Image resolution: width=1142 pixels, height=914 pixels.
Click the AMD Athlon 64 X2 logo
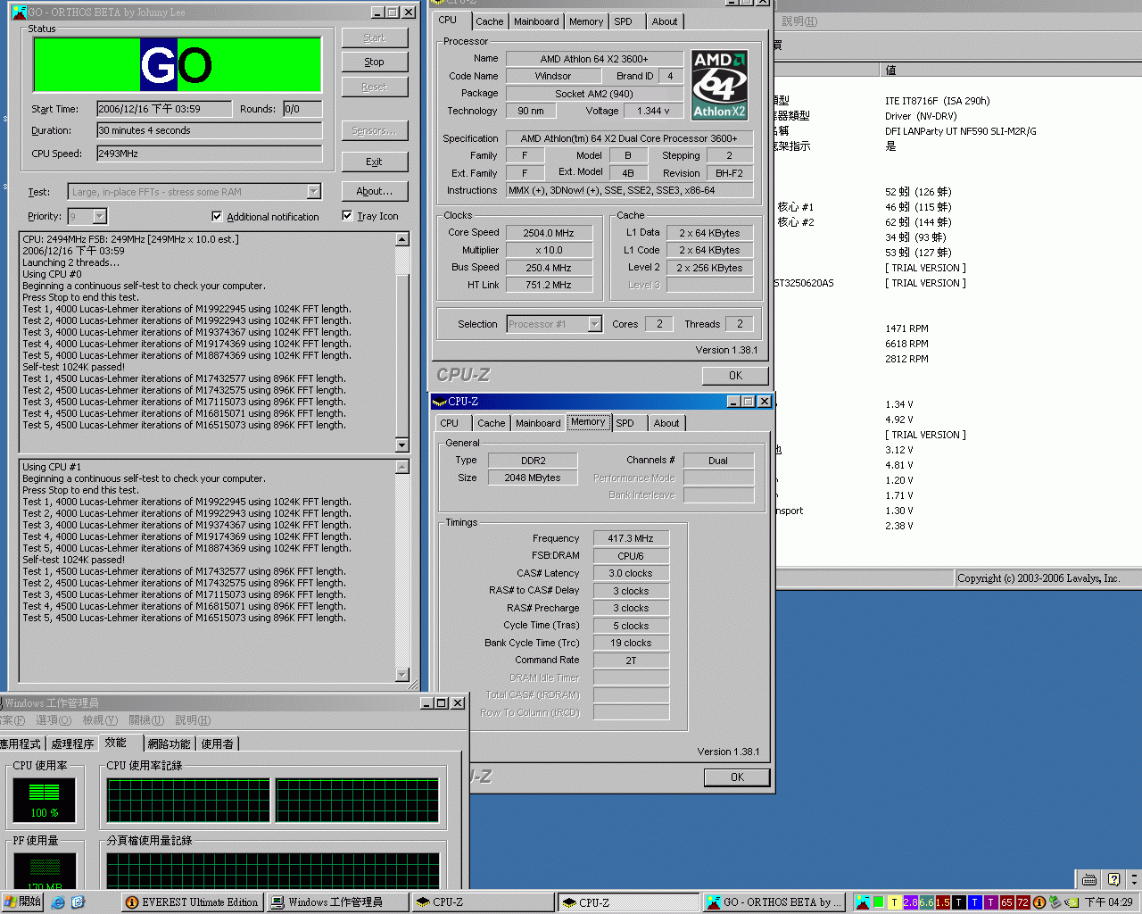719,85
